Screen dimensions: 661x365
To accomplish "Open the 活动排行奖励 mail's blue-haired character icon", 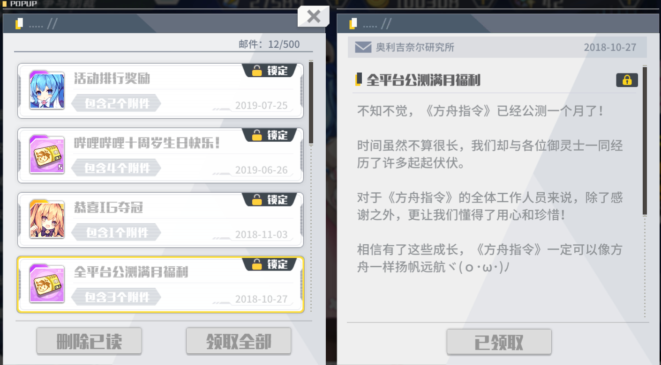I will 47,90.
